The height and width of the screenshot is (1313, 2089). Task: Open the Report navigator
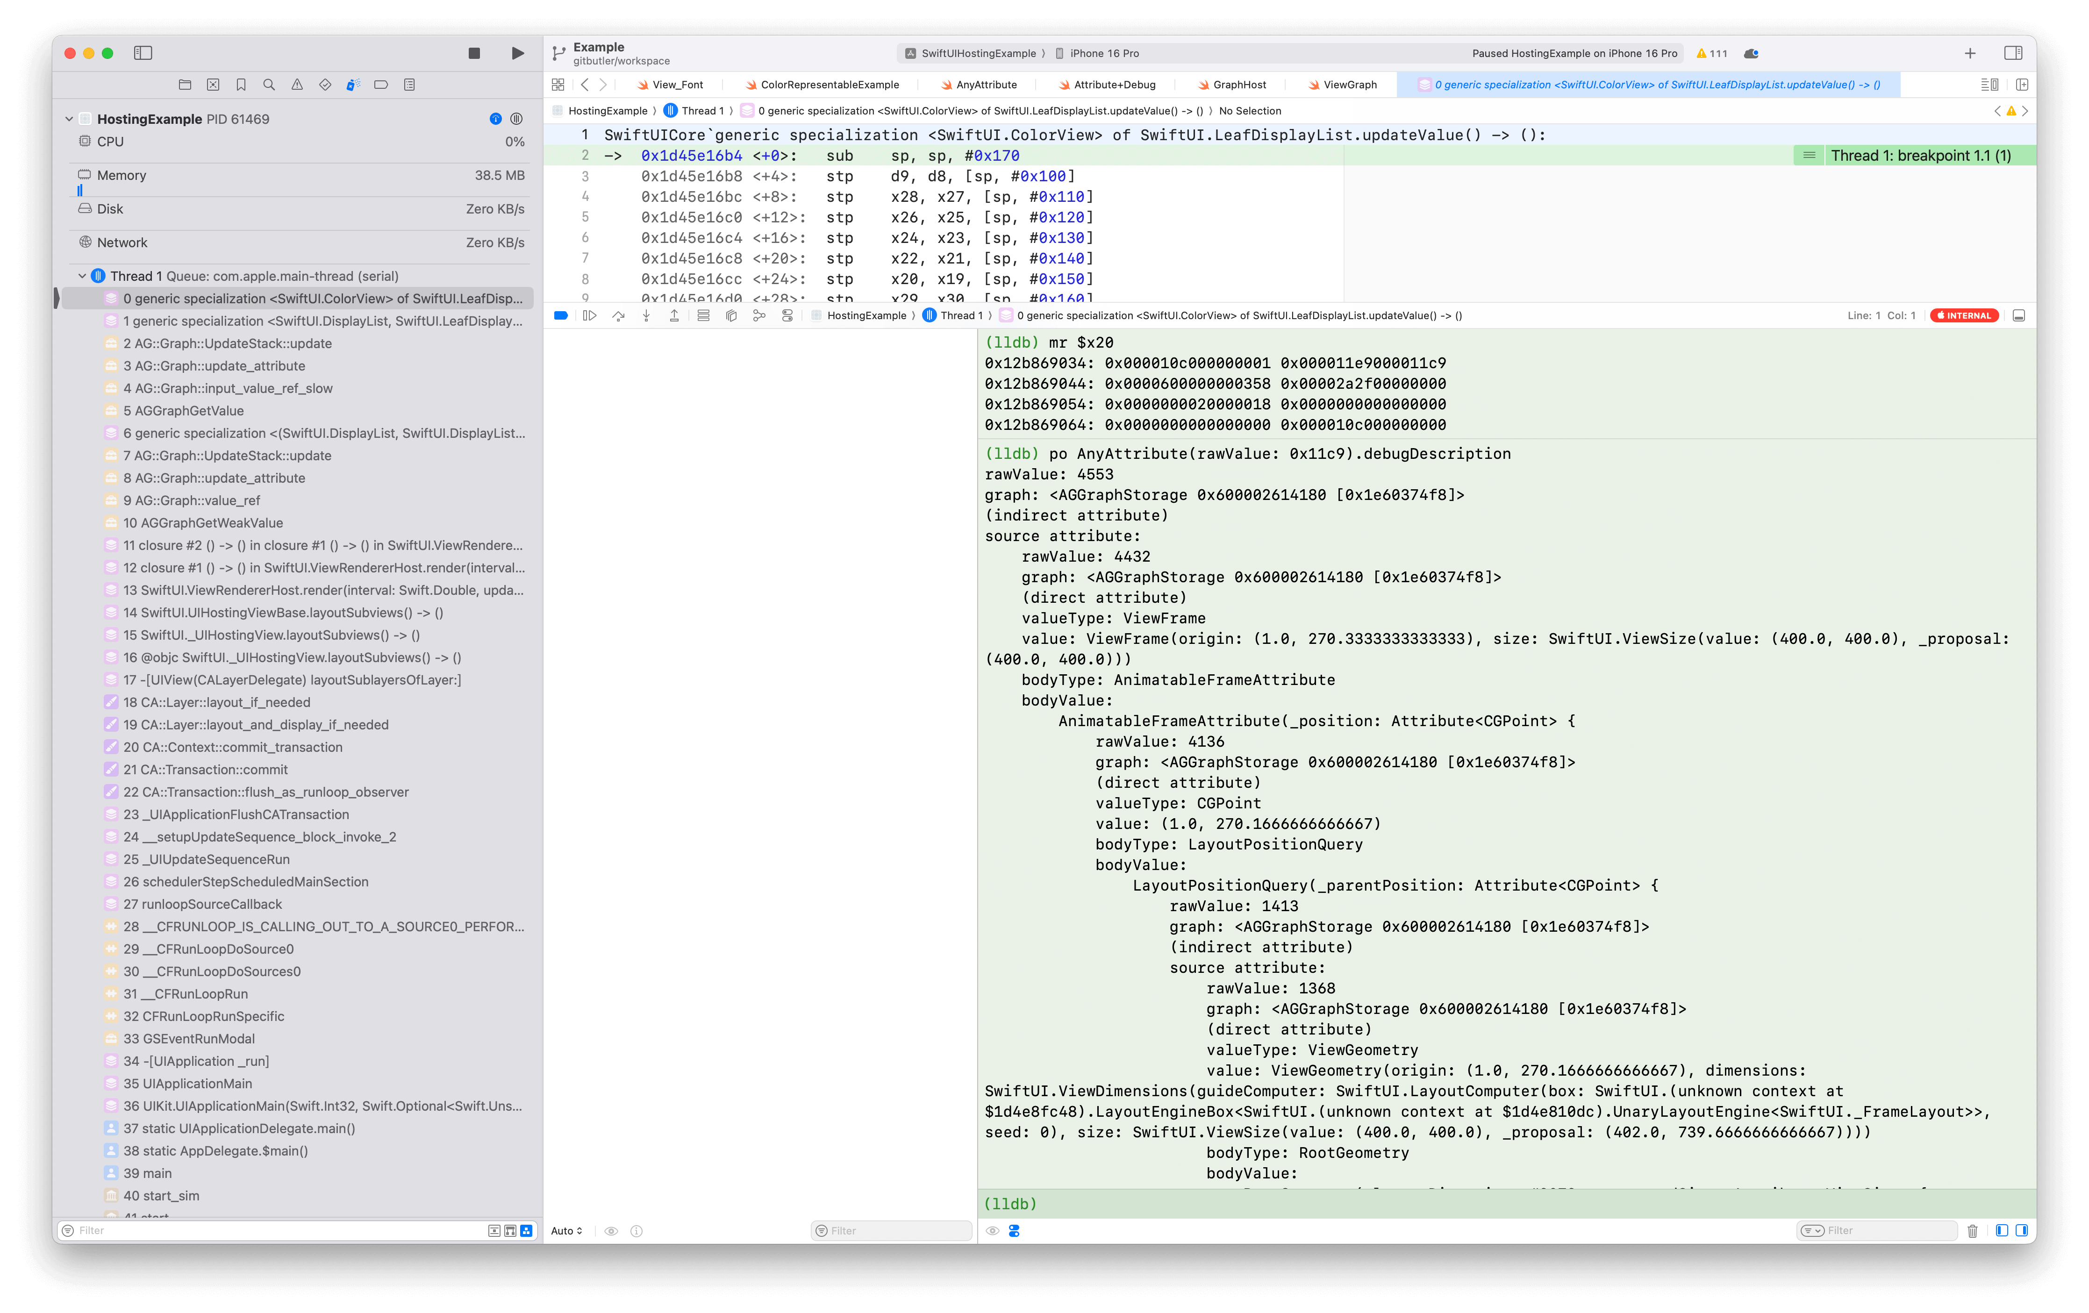pyautogui.click(x=409, y=85)
